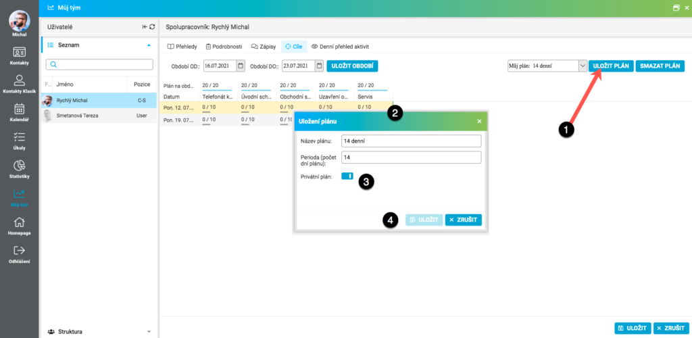Open the Kalendář sidebar item

click(x=19, y=112)
